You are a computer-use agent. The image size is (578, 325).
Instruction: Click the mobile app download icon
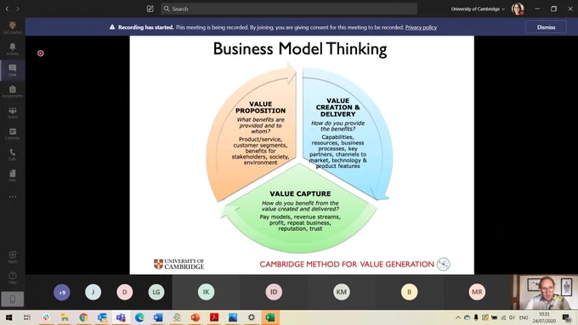(13, 300)
